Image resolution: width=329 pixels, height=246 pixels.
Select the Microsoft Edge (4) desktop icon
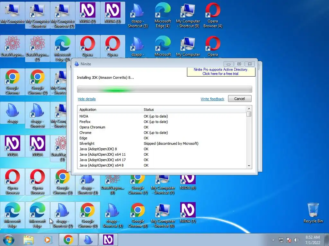(x=163, y=15)
